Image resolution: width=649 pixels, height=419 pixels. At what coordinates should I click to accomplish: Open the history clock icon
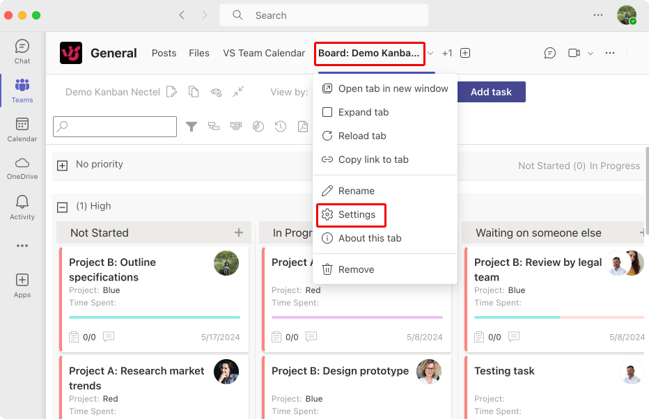tap(280, 127)
